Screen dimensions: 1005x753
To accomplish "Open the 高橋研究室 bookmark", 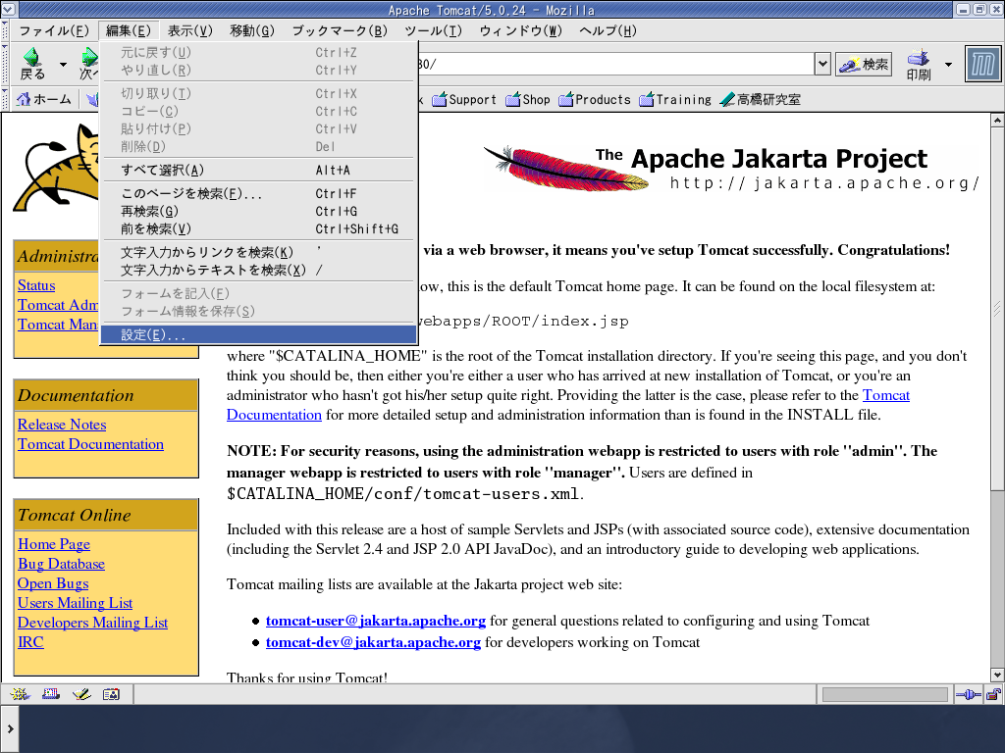I will tap(761, 99).
